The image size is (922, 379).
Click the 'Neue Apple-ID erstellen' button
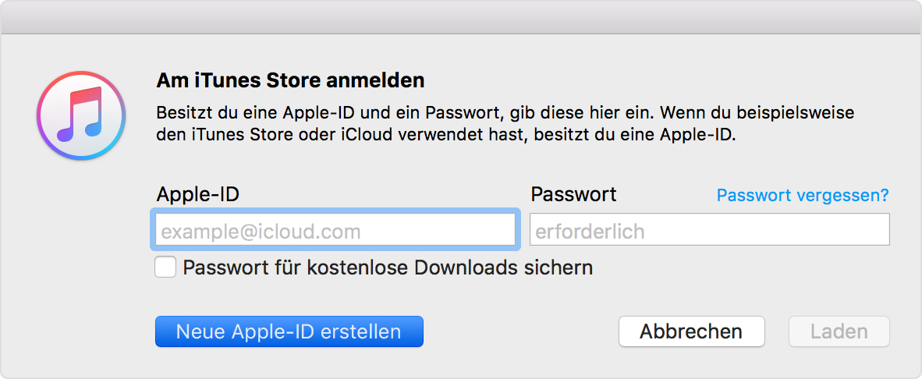(289, 331)
